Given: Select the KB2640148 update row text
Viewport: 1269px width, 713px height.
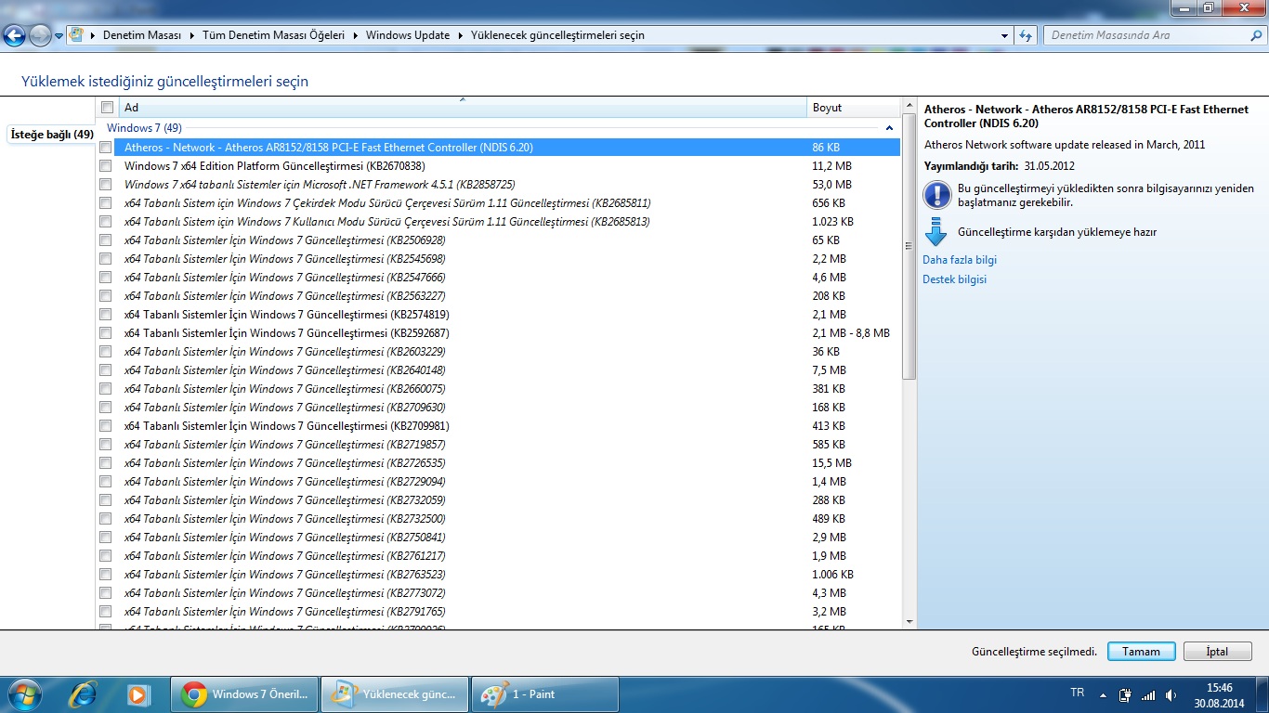Looking at the screenshot, I should tap(284, 370).
